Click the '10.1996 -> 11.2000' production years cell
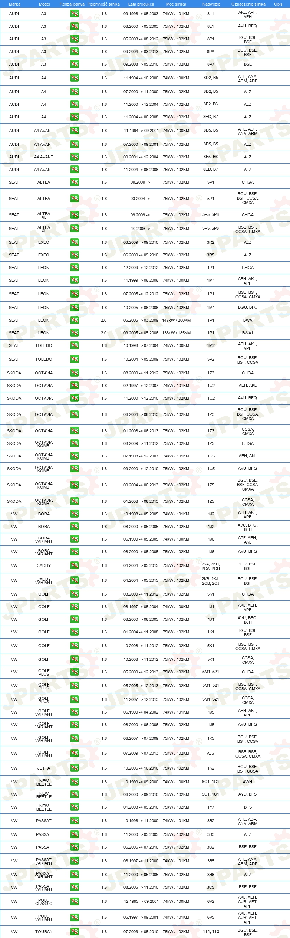This screenshot has width=290, height=938. [141, 821]
